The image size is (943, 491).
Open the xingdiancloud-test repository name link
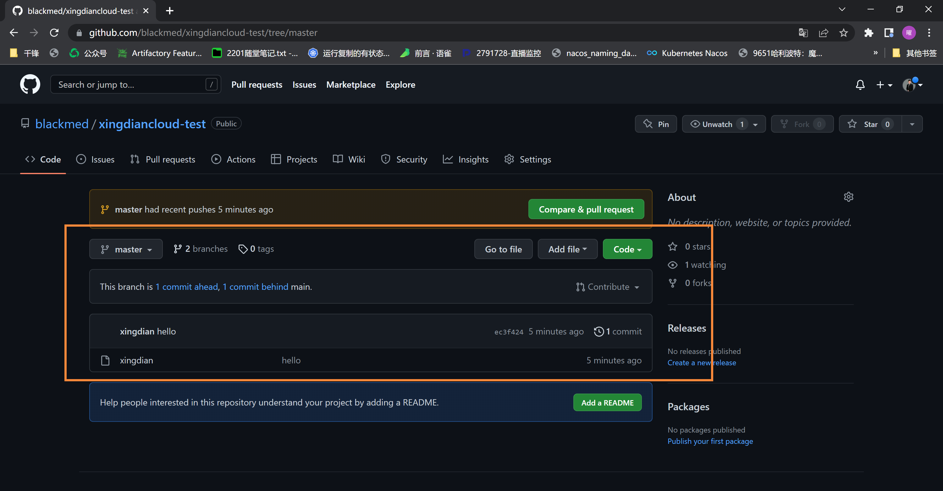(152, 124)
